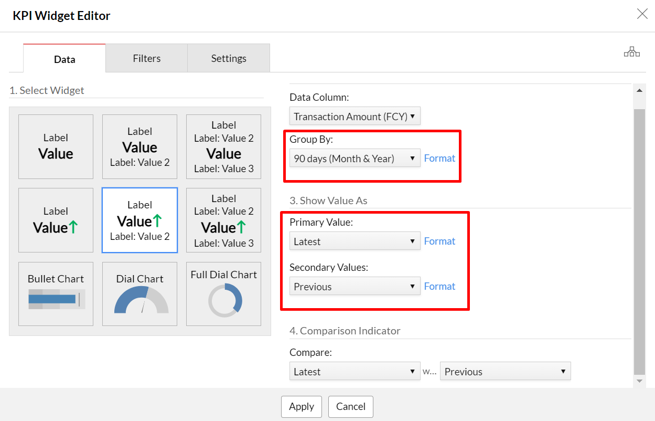Expand the Compare Latest dropdown
The width and height of the screenshot is (655, 421).
tap(355, 372)
